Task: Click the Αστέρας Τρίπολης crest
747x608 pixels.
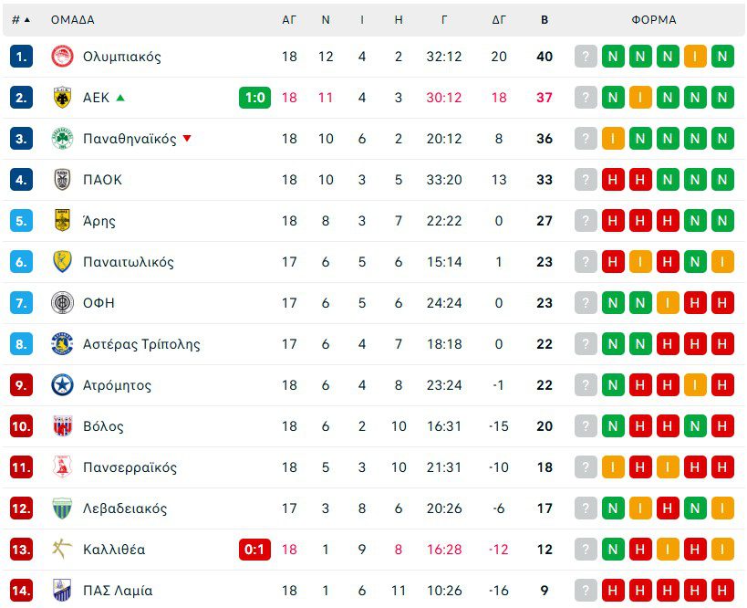Action: coord(62,344)
